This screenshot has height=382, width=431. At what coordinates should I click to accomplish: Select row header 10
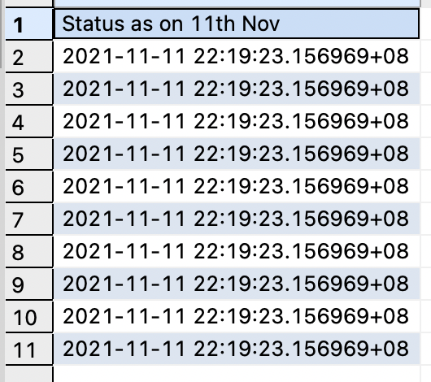tap(28, 316)
